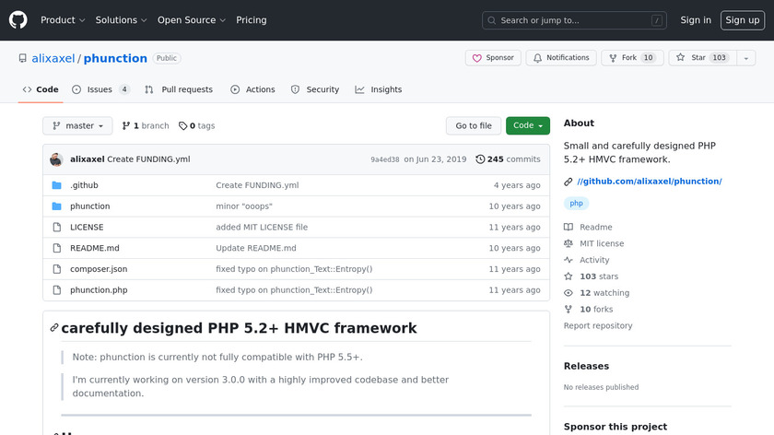Image resolution: width=774 pixels, height=435 pixels.
Task: Click the Notifications bell button
Action: 561,58
